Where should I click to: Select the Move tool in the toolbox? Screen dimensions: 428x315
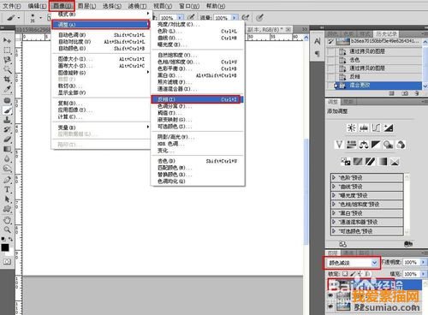[x=7, y=40]
